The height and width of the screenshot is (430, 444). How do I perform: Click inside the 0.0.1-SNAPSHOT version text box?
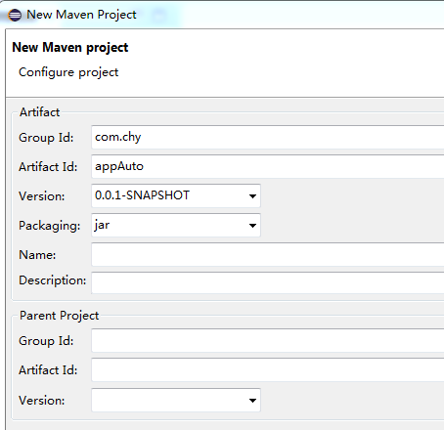pos(168,195)
